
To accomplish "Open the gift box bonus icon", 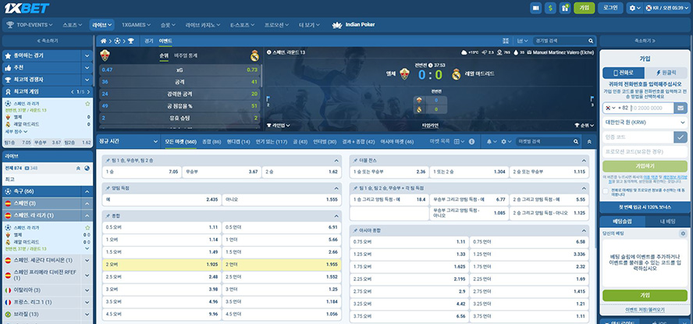I will [x=565, y=8].
